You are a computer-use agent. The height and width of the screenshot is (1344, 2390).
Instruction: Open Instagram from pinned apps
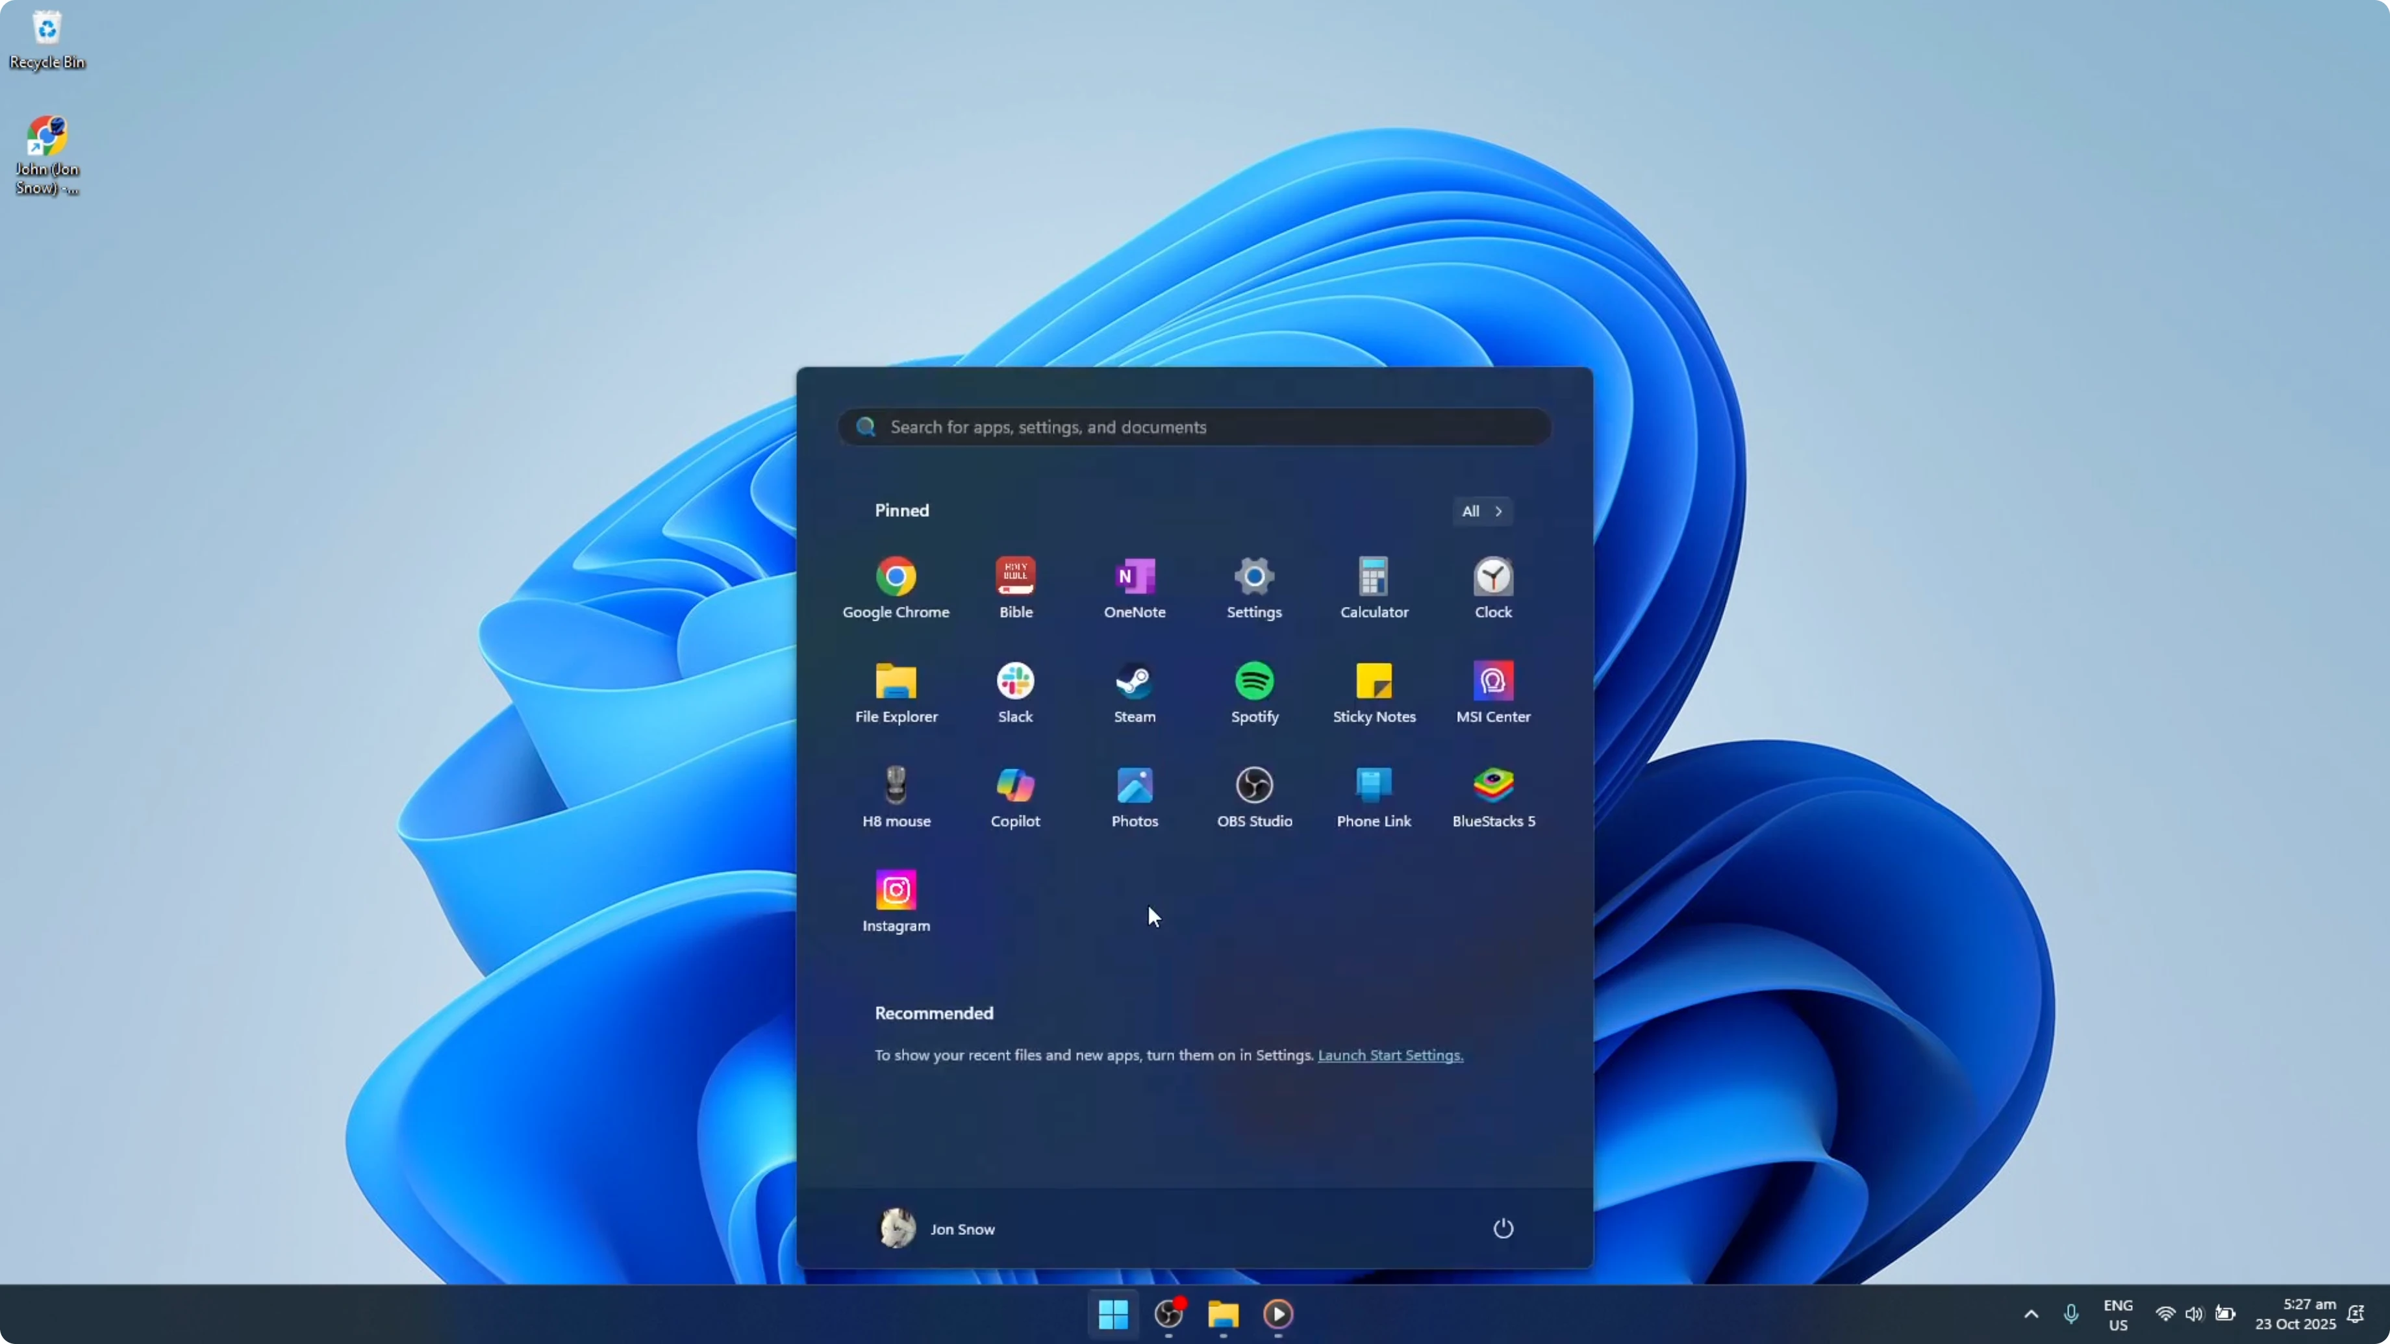896,902
